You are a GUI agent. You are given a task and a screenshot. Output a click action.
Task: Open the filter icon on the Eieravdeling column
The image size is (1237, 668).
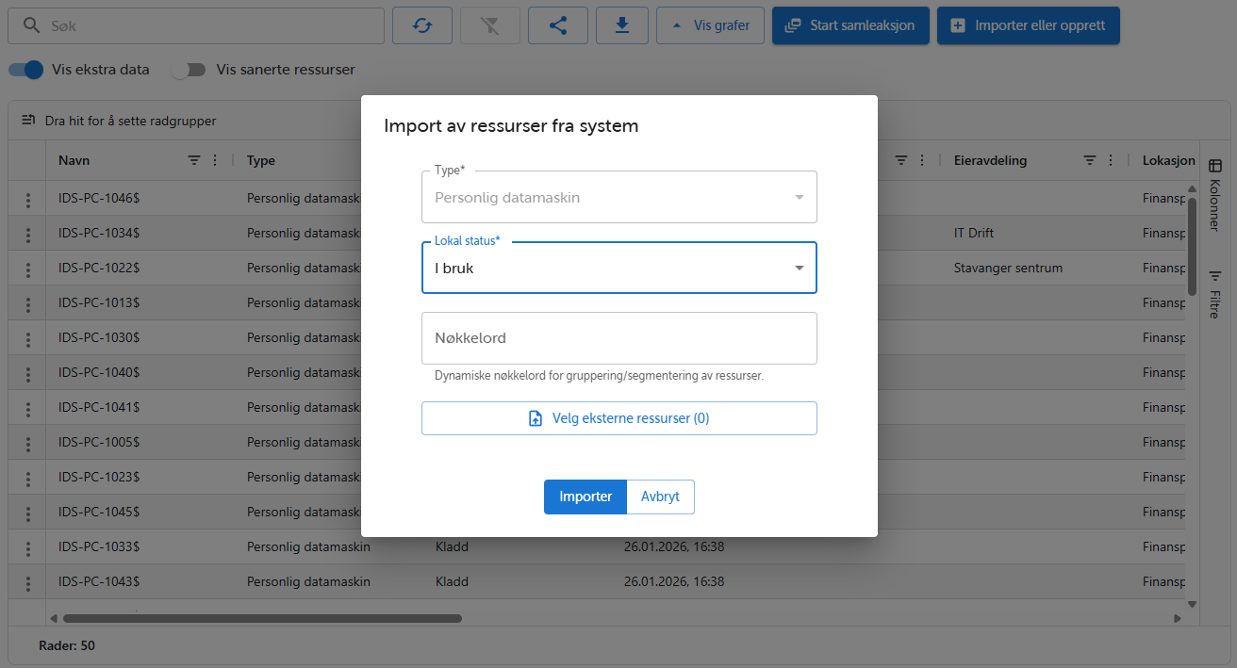[1089, 160]
